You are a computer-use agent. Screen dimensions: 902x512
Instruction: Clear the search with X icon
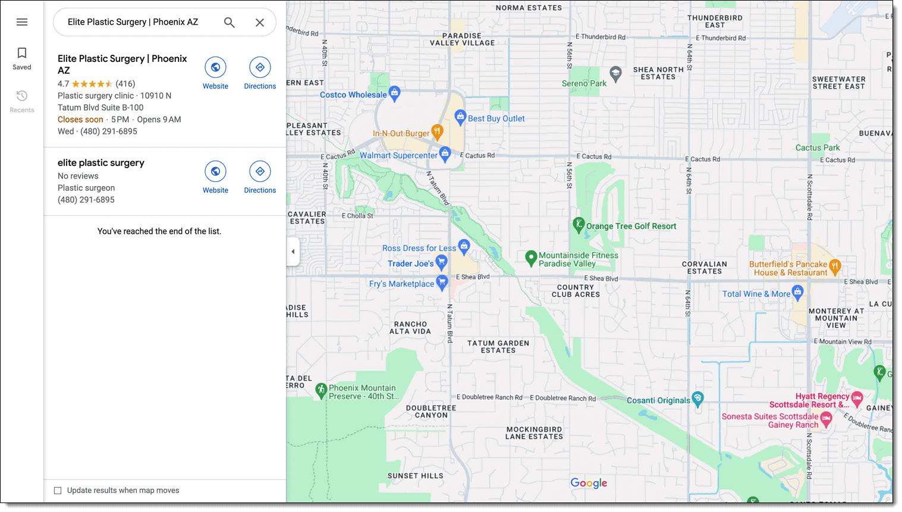[260, 23]
